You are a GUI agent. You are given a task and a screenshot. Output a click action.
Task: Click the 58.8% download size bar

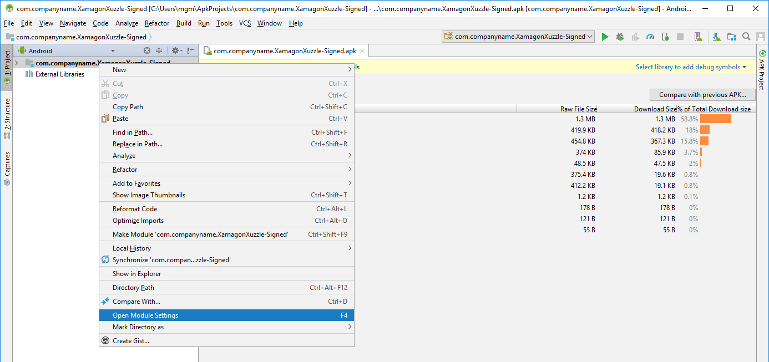716,119
